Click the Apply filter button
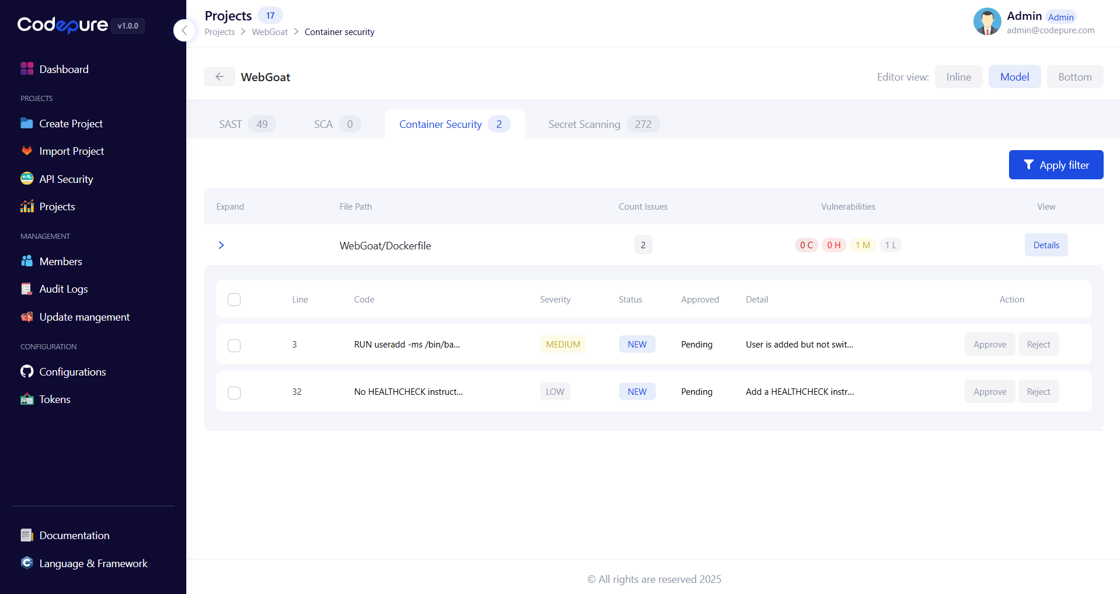This screenshot has width=1120, height=594. [1056, 165]
